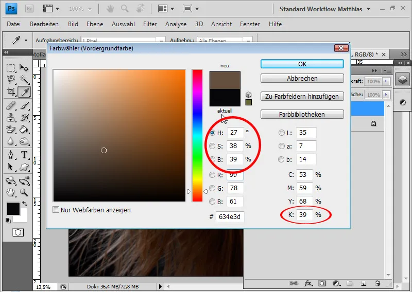Click the delete layer trash icon
Image resolution: width=412 pixels, height=292 pixels.
377,283
